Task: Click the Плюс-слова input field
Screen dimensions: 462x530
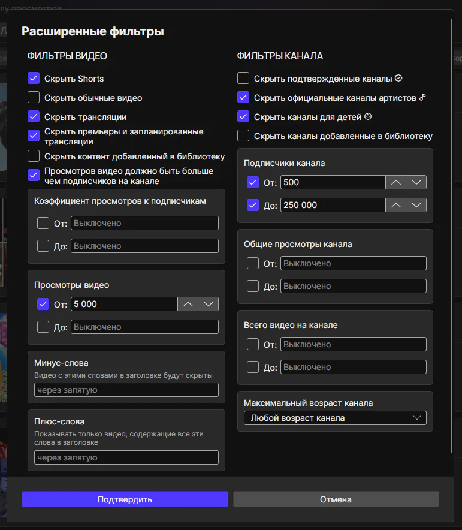Action: click(x=126, y=457)
